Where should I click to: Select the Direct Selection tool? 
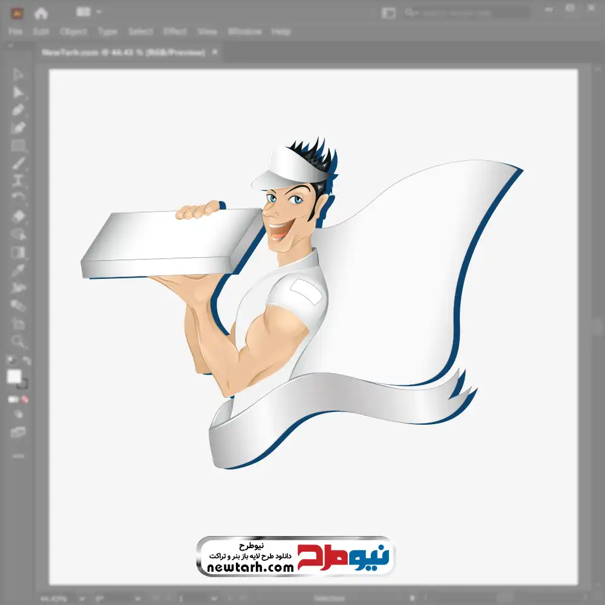18,92
